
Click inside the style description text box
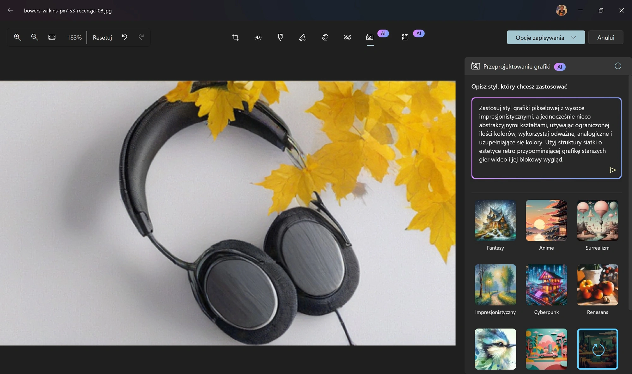(546, 138)
